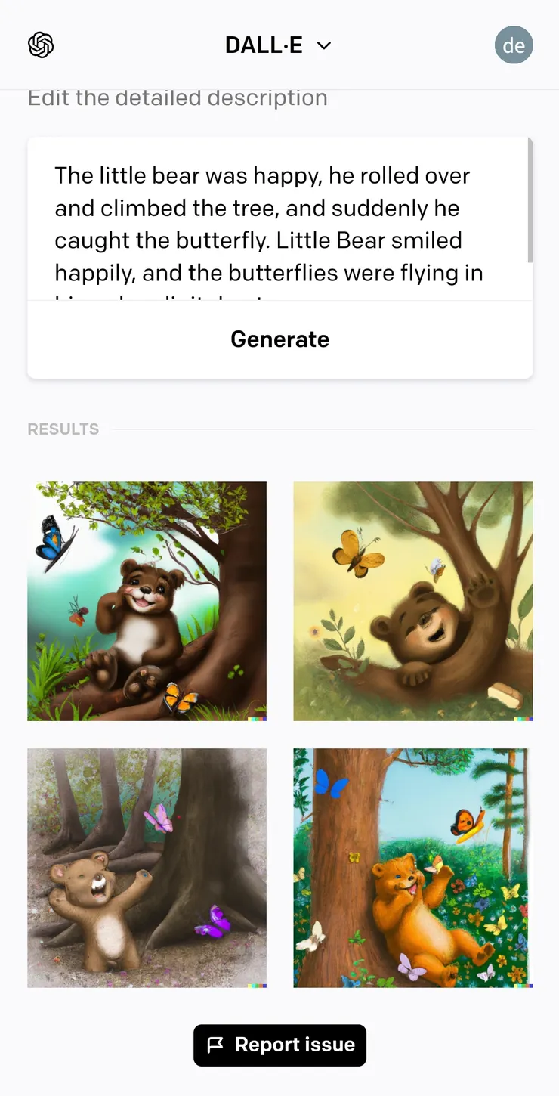Open the bear with raised arms result
This screenshot has height=1096, width=559.
(147, 868)
